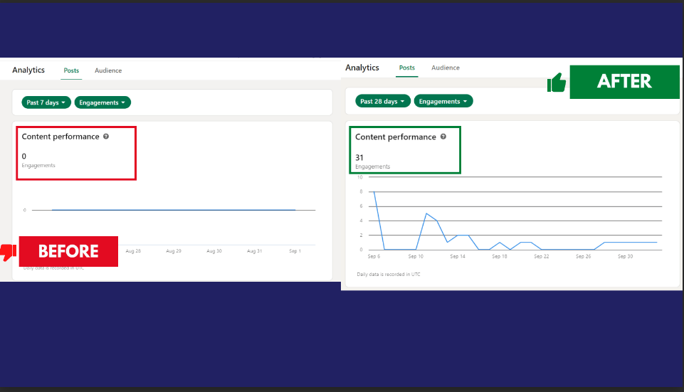Expand Engagements dropdown next to Past 7 days
The height and width of the screenshot is (392, 684).
point(102,102)
